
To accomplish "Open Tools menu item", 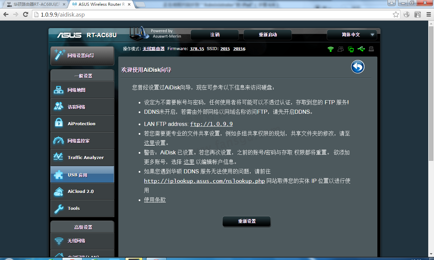I will click(x=82, y=208).
